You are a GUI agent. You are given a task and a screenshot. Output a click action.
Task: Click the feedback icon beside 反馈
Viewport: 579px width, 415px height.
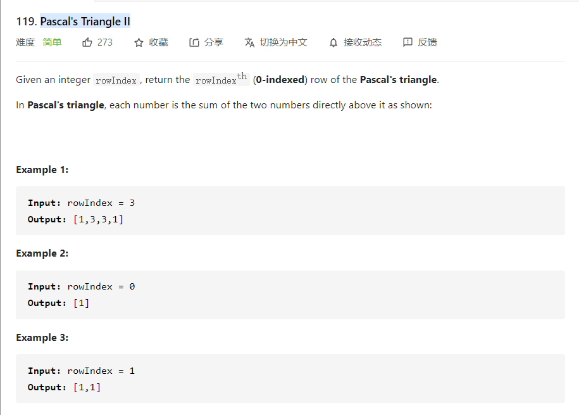pyautogui.click(x=408, y=42)
